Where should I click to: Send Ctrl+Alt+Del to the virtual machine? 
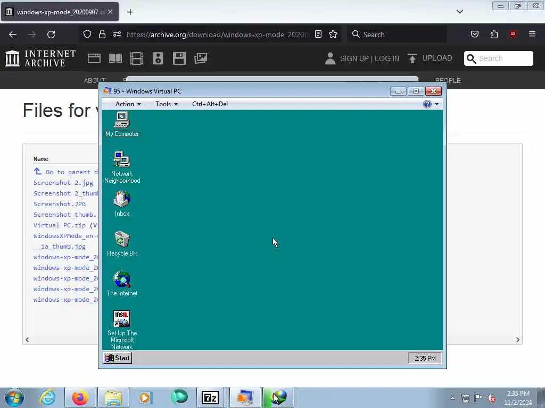tap(210, 104)
